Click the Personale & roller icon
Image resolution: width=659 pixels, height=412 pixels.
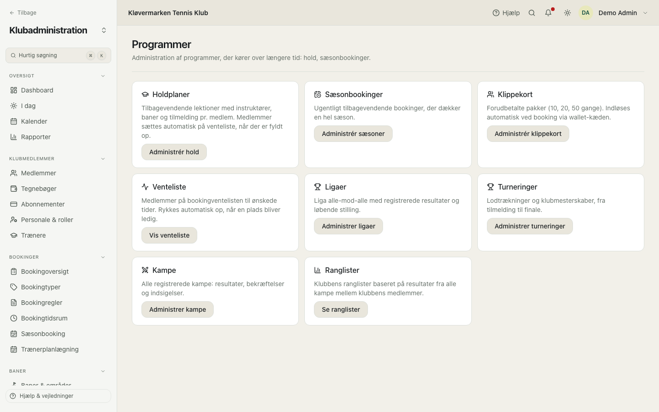pos(14,220)
